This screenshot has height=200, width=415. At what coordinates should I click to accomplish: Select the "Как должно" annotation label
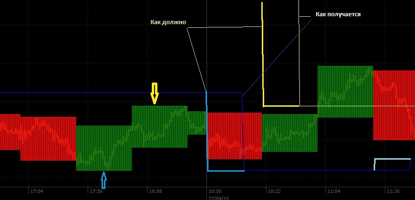click(x=168, y=22)
